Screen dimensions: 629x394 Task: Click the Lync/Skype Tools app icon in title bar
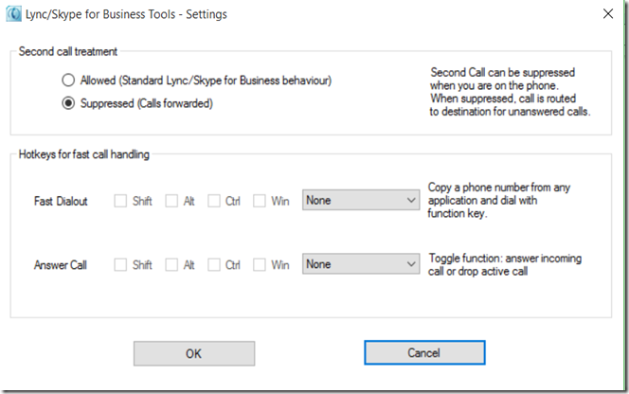(13, 14)
